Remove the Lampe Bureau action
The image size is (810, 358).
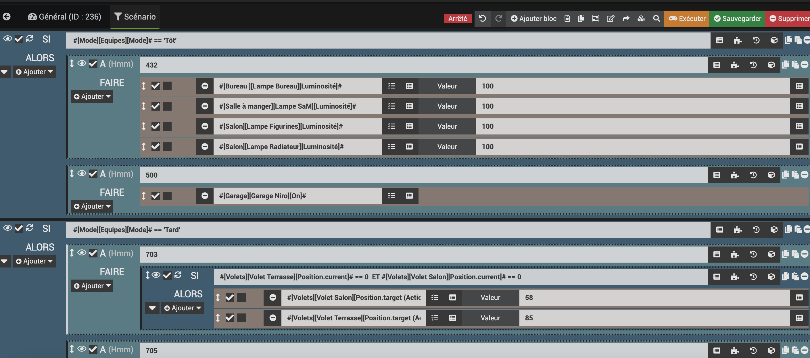pos(205,86)
